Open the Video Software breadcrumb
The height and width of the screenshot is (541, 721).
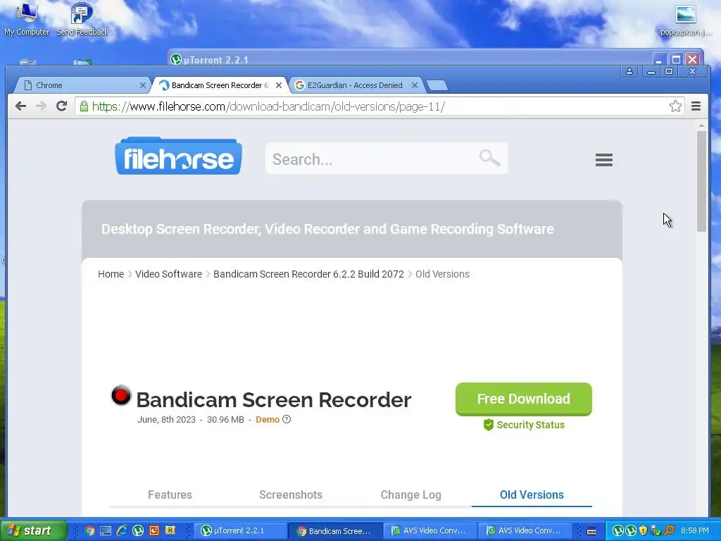coord(169,274)
